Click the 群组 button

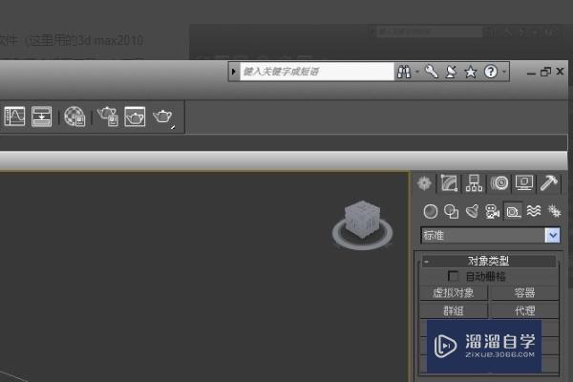pos(453,310)
